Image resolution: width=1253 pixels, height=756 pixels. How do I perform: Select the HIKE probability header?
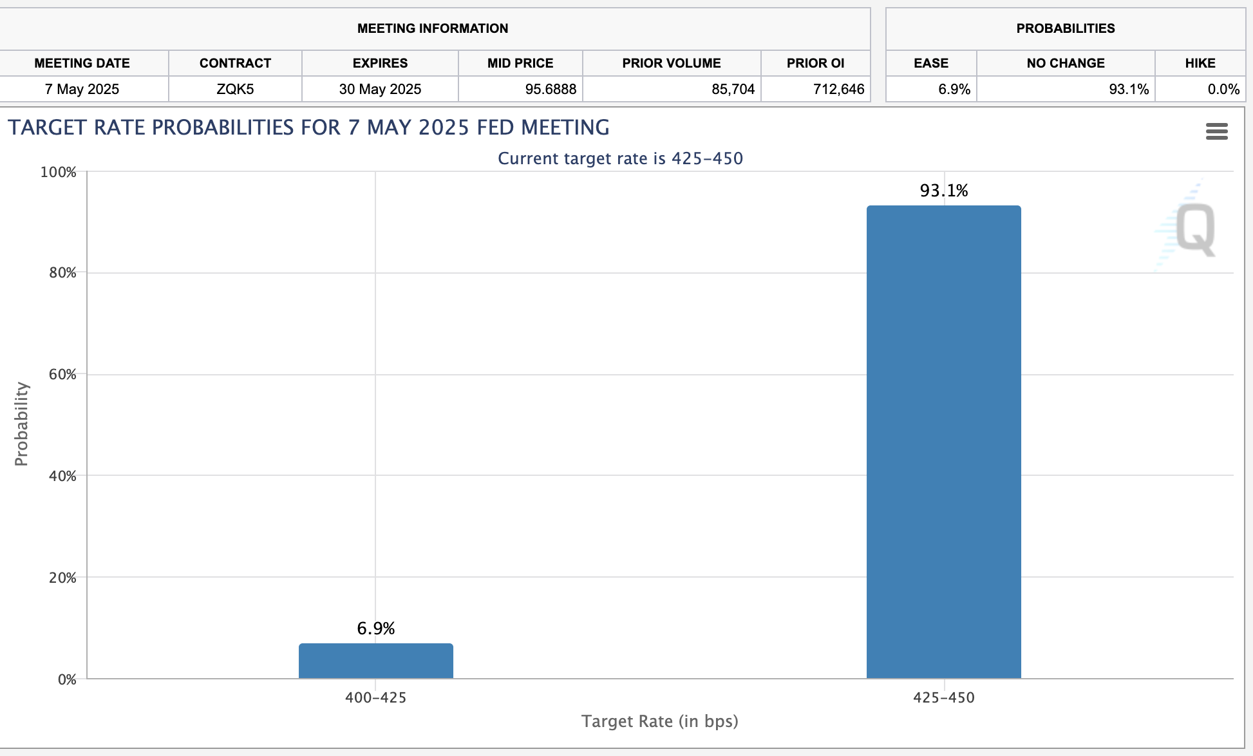(x=1201, y=63)
